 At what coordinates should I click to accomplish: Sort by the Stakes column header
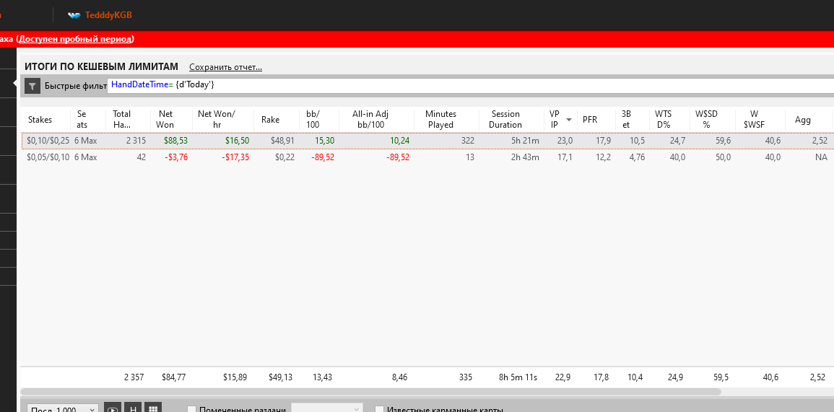pos(40,120)
